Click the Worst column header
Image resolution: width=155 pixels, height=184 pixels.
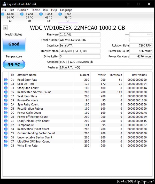(99, 75)
